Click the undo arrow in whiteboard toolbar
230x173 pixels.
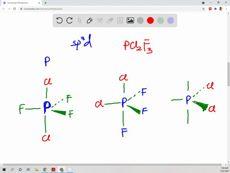pyautogui.click(x=59, y=21)
